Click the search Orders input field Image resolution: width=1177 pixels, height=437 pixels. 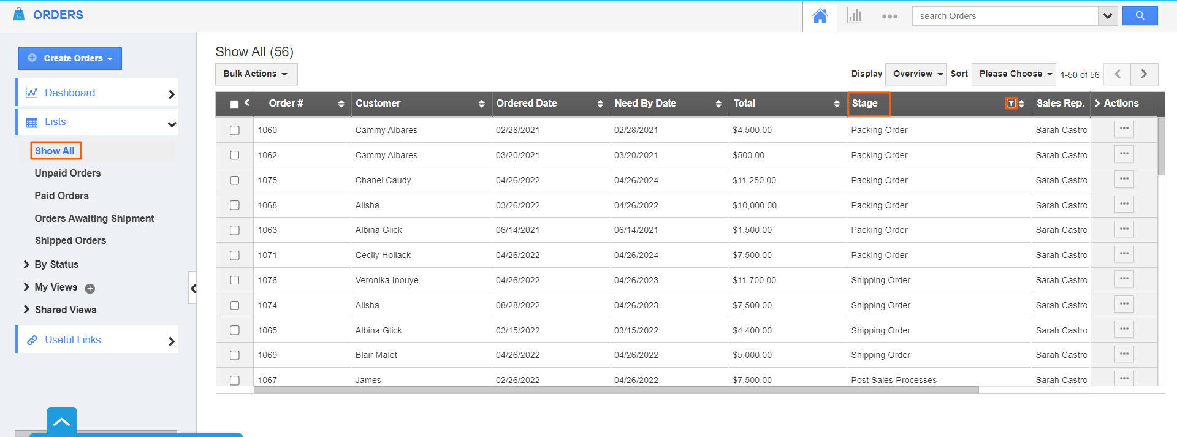coord(1005,16)
